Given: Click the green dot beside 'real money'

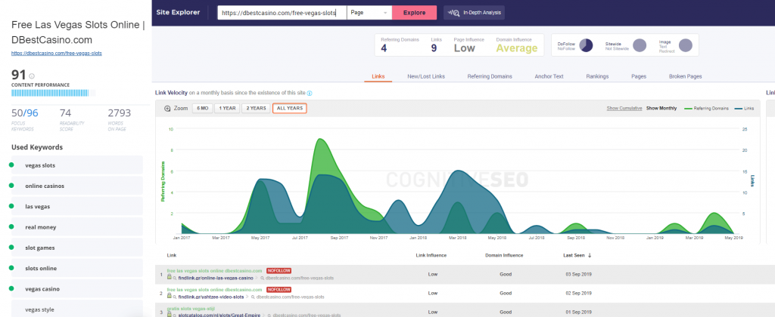Looking at the screenshot, I should [11, 226].
